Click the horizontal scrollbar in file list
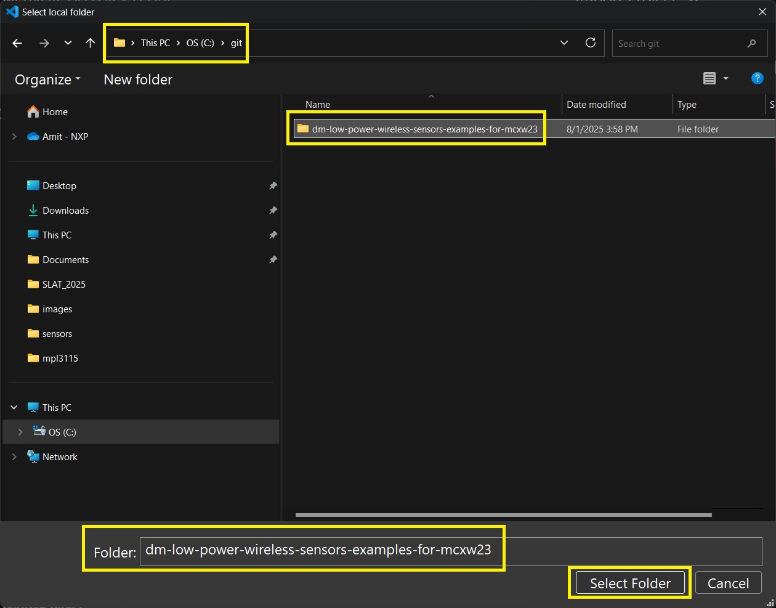 pyautogui.click(x=503, y=514)
